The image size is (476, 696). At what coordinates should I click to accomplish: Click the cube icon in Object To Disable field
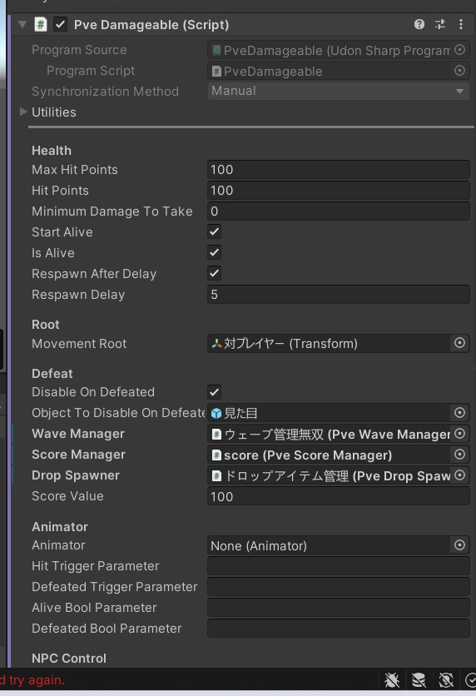pyautogui.click(x=216, y=413)
